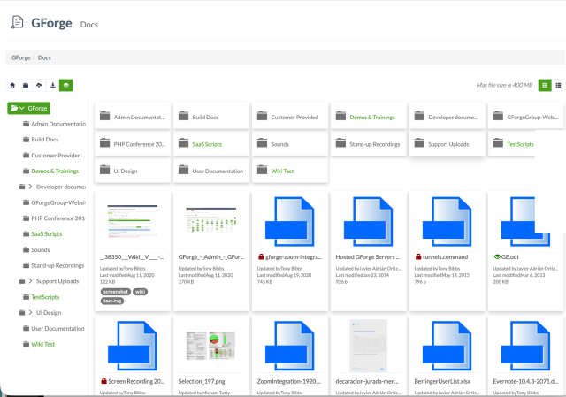
Task: Select Sounds in sidebar tree
Action: coord(36,249)
